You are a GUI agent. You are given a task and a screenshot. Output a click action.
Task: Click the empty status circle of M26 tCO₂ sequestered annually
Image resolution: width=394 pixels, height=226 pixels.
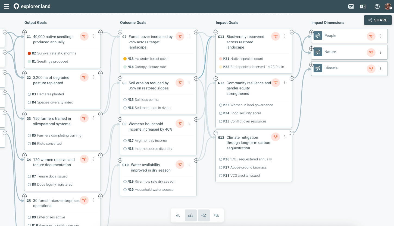[x=221, y=159]
